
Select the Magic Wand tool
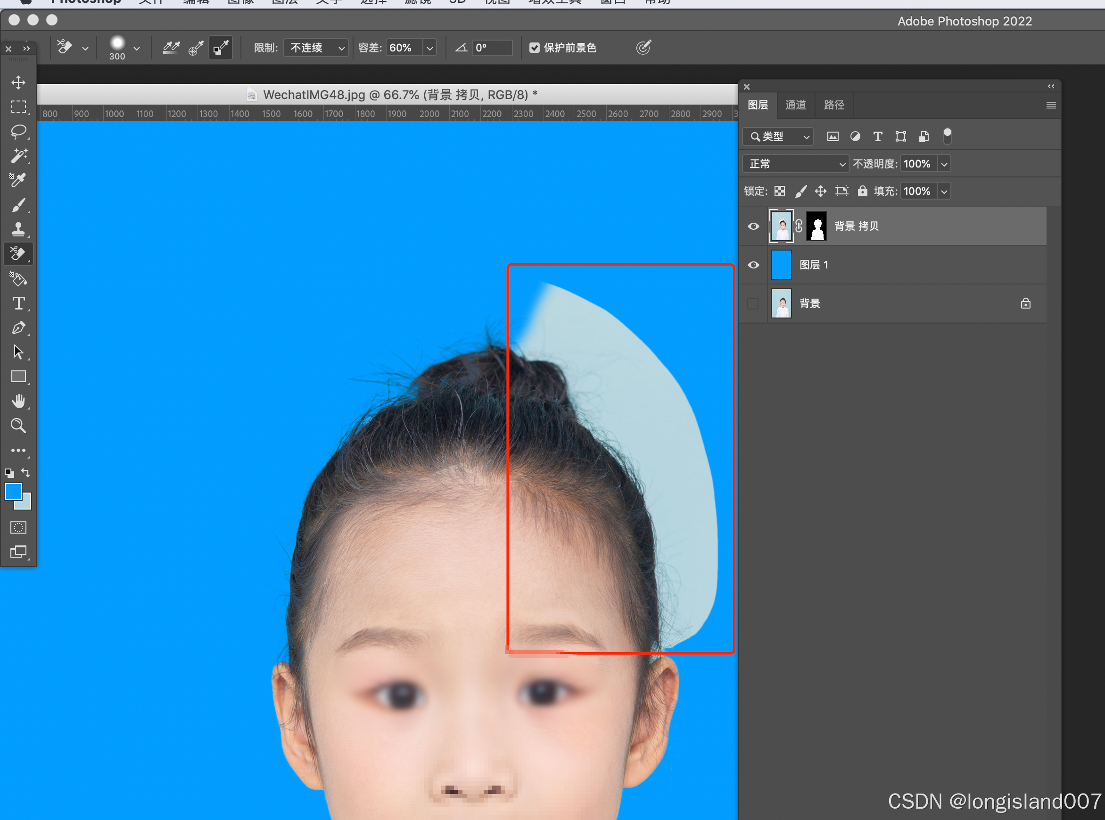tap(18, 156)
